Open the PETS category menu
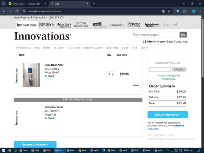This screenshot has height=153, width=204. pyautogui.click(x=134, y=48)
